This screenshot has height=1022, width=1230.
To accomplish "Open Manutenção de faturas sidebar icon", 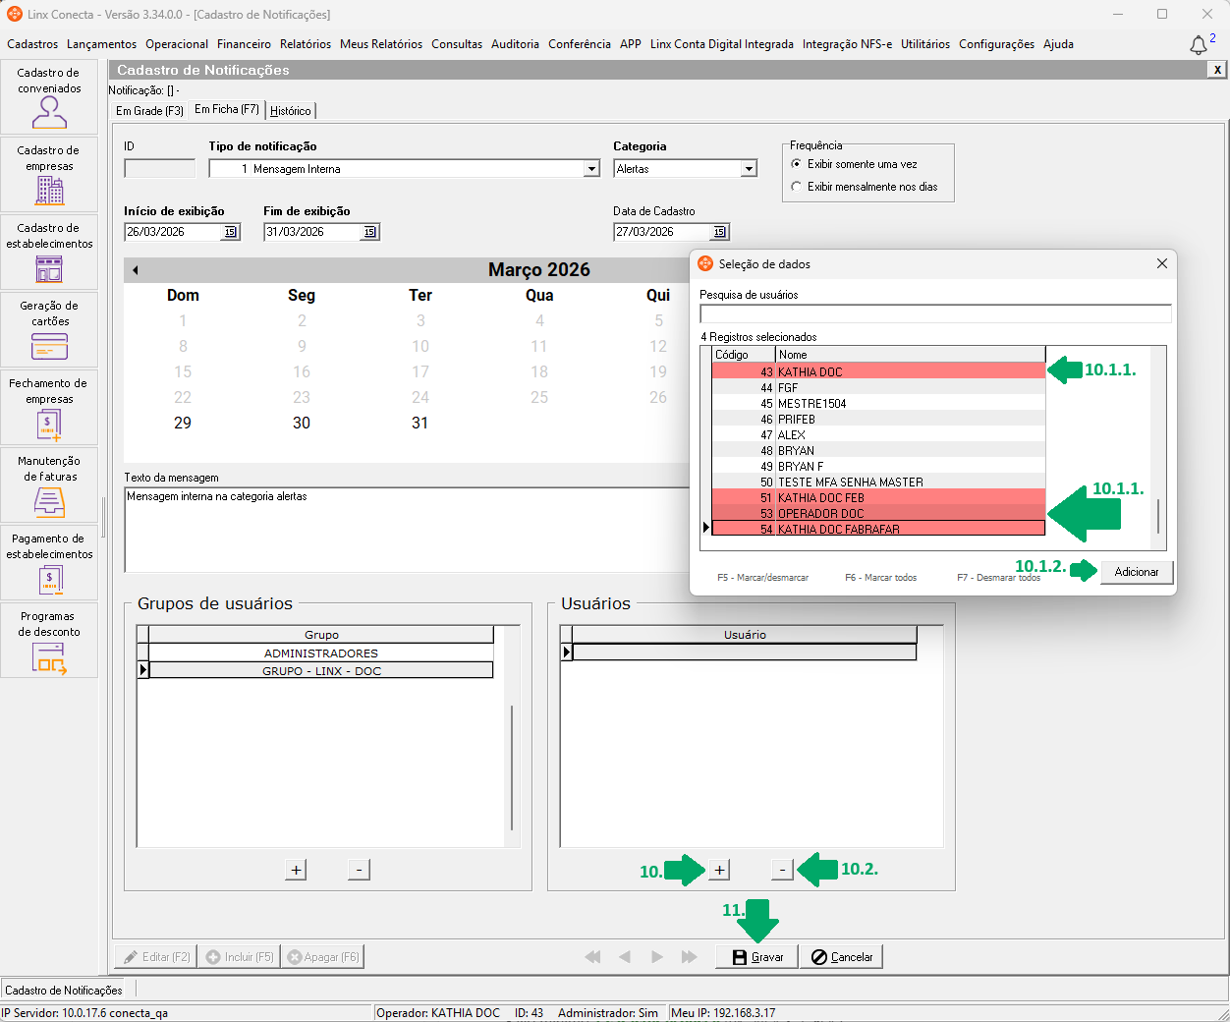I will click(x=49, y=484).
